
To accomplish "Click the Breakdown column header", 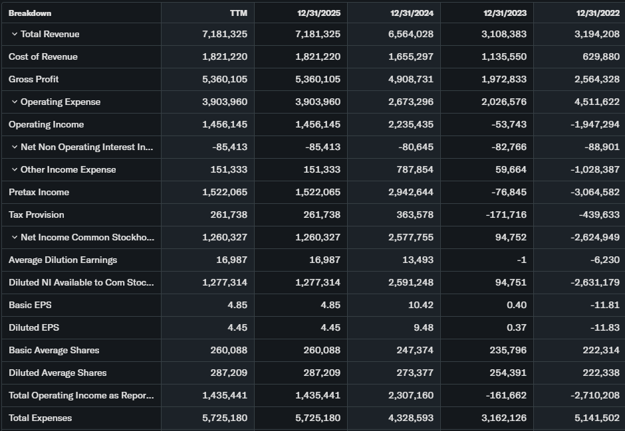I will point(30,13).
